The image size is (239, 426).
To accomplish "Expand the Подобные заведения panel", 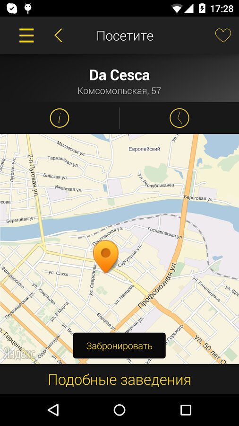I will pyautogui.click(x=119, y=380).
